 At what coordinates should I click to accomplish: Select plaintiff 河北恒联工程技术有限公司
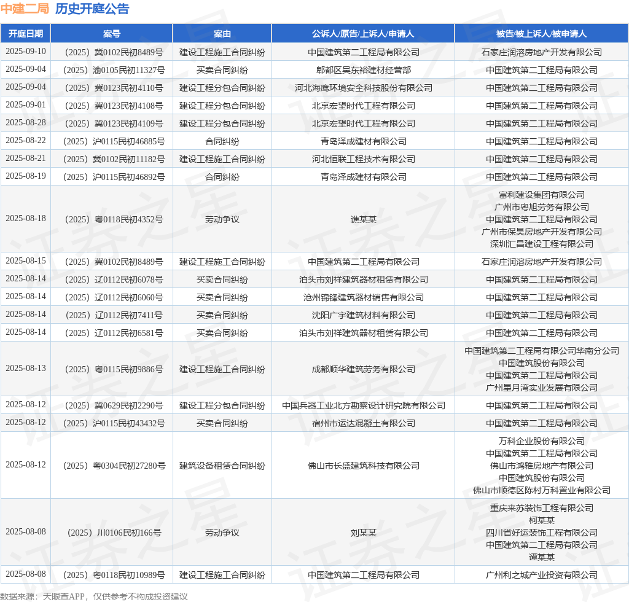[x=364, y=159]
